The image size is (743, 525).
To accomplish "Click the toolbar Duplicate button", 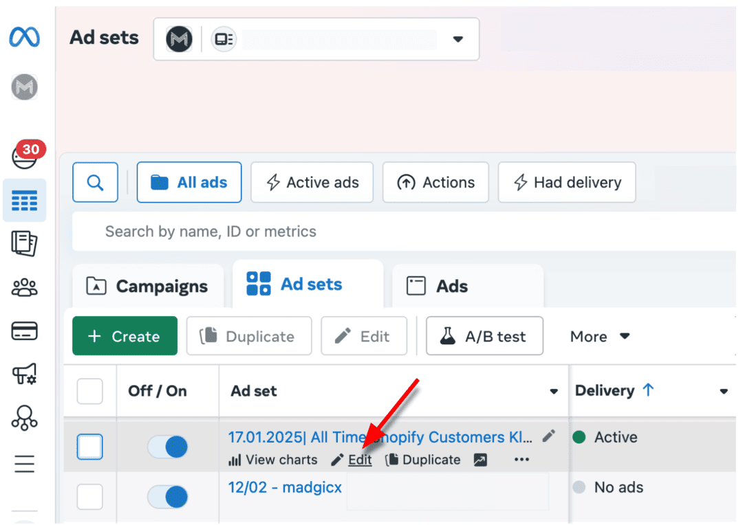I will coord(249,335).
